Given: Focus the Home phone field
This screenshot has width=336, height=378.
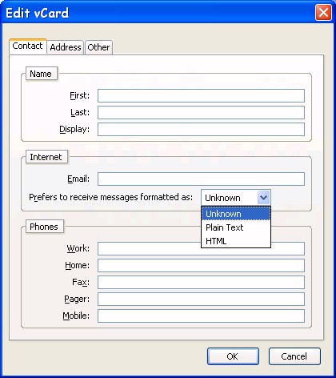Looking at the screenshot, I should pos(201,265).
